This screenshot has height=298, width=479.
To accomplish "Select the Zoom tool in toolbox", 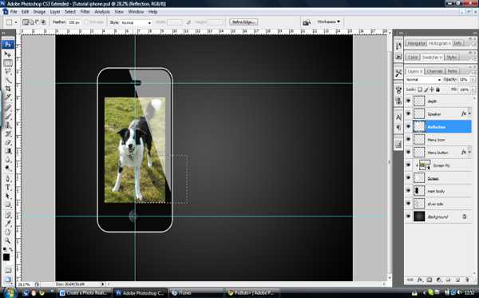I will coord(8,240).
